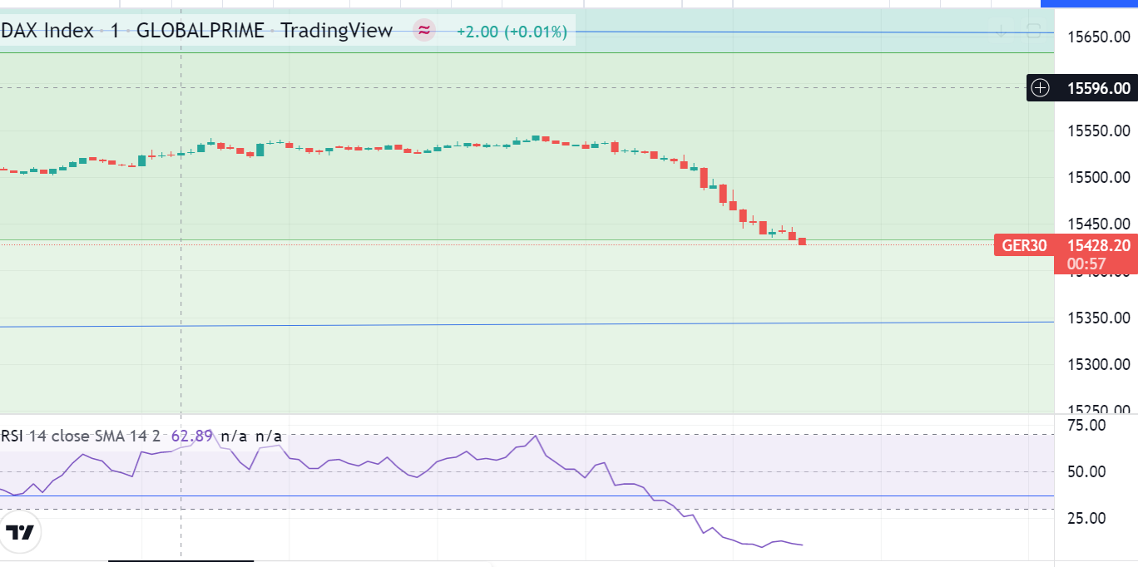This screenshot has height=567, width=1138.
Task: Click the 15428.20 current price tag
Action: point(1098,245)
